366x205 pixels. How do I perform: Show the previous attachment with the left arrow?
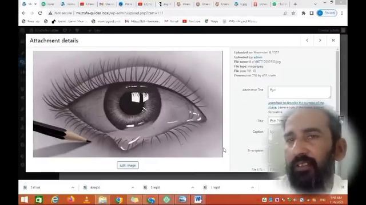(x=307, y=40)
